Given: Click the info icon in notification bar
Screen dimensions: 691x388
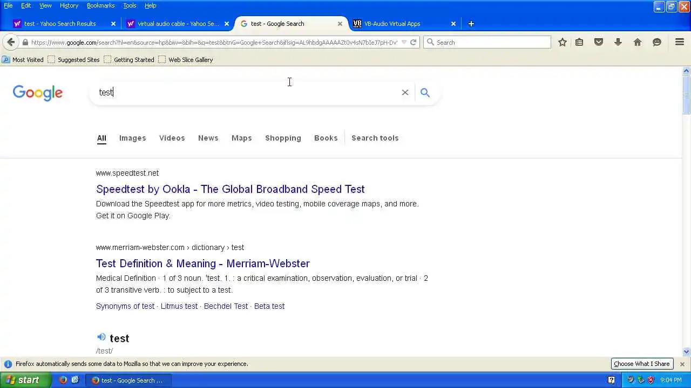Looking at the screenshot, I should [8, 364].
